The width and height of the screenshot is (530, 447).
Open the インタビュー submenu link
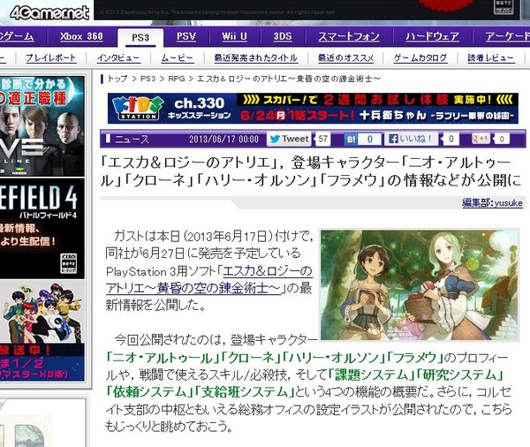[118, 58]
